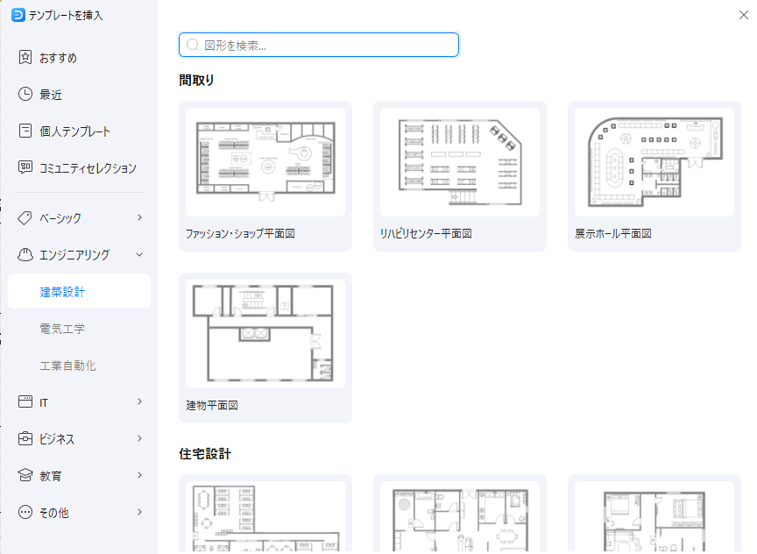
Task: Click the テンプレートを挿入 title text
Action: 66,16
